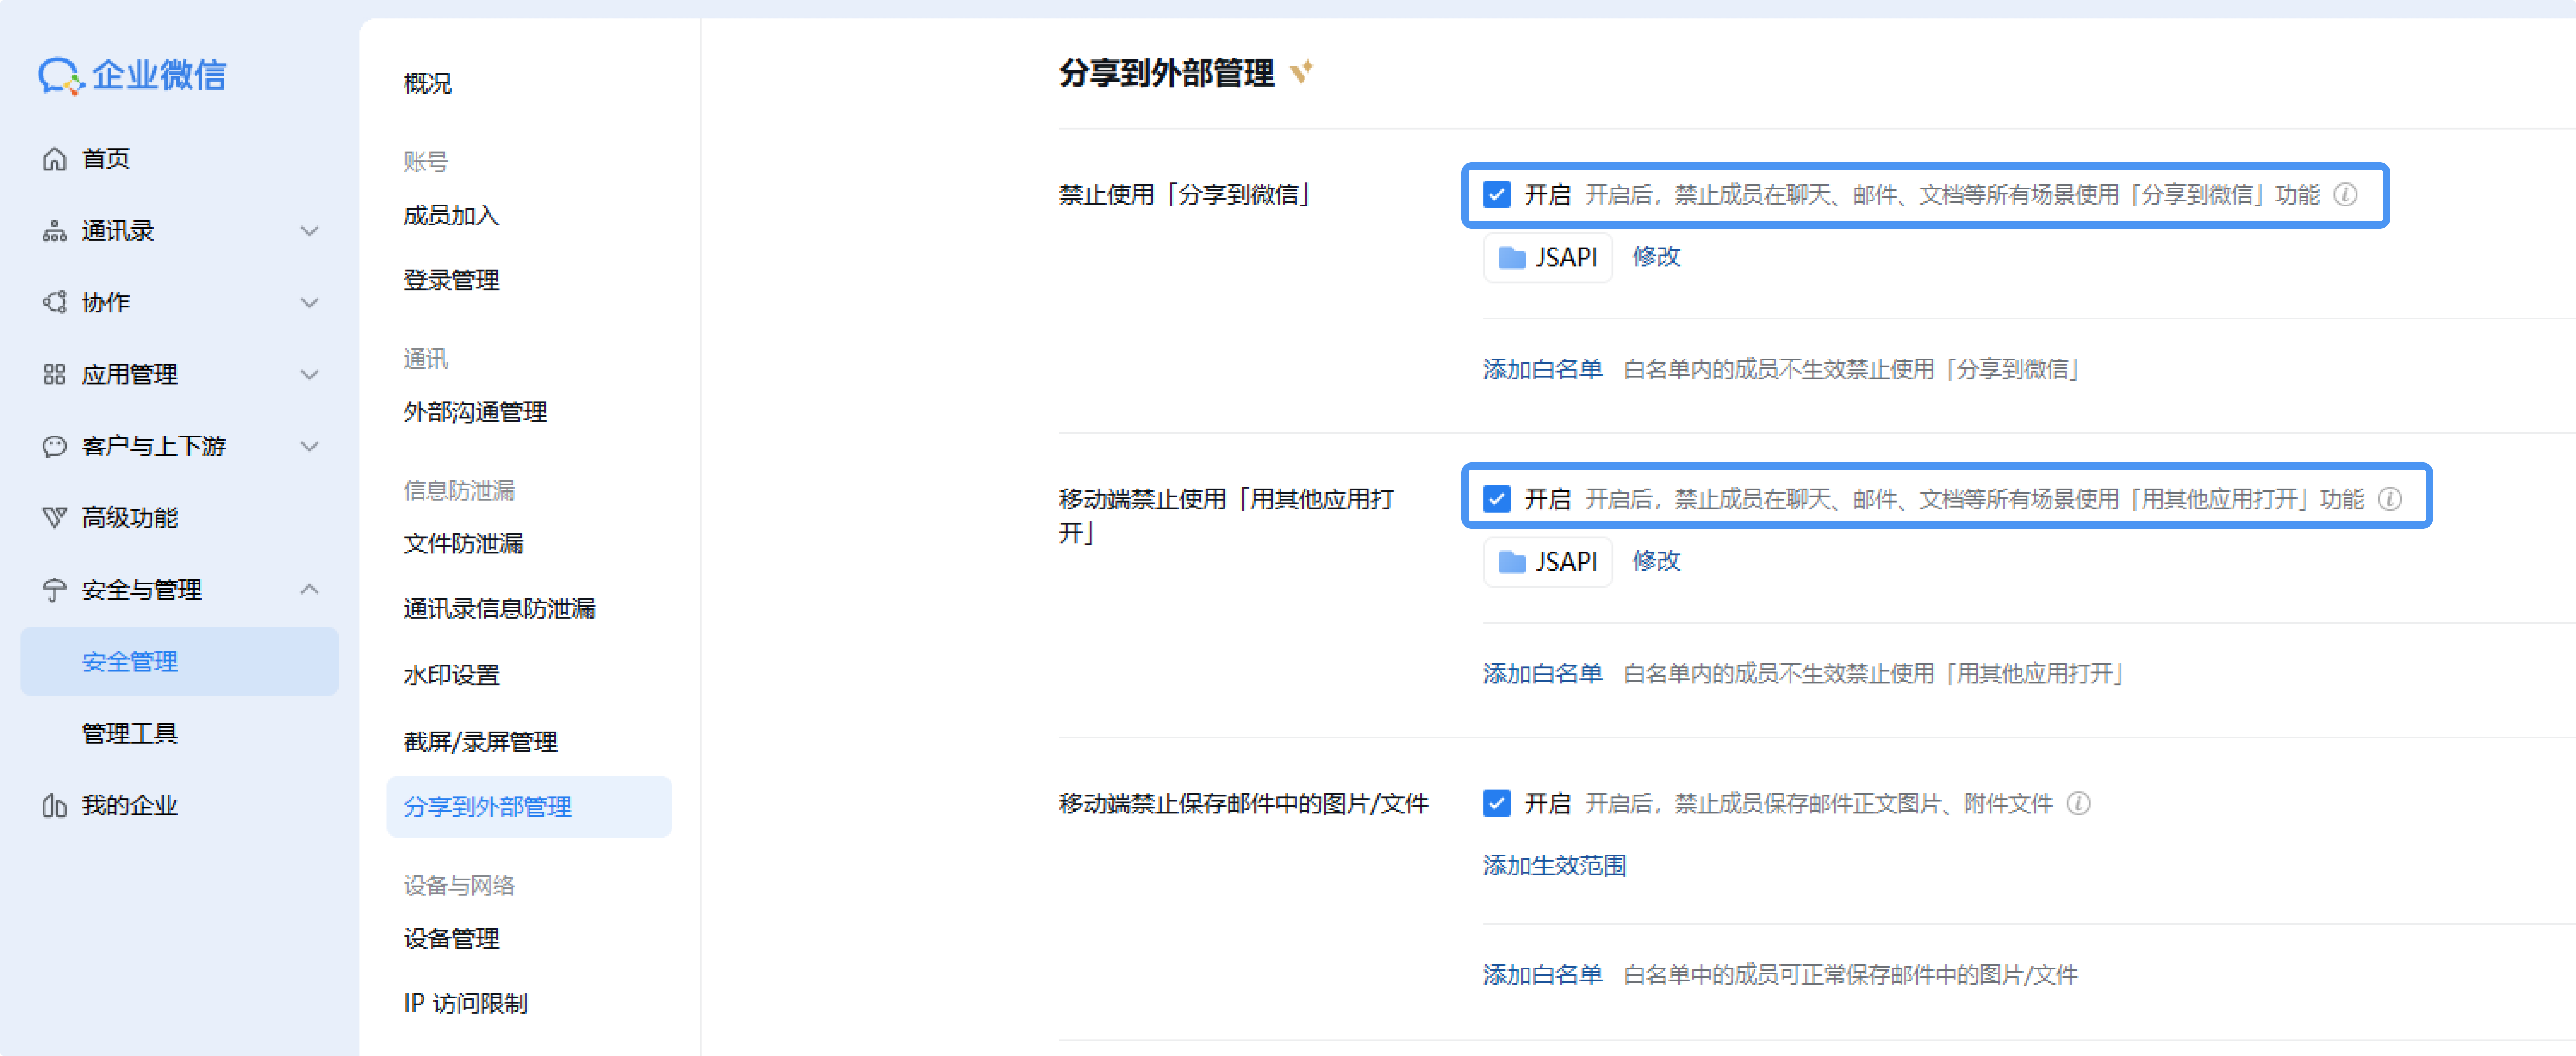Click the grid icon beside 应用管理
The height and width of the screenshot is (1056, 2576).
[x=54, y=374]
